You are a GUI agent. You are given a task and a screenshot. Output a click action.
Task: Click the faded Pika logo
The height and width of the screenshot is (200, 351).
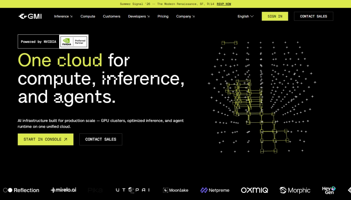(x=95, y=190)
